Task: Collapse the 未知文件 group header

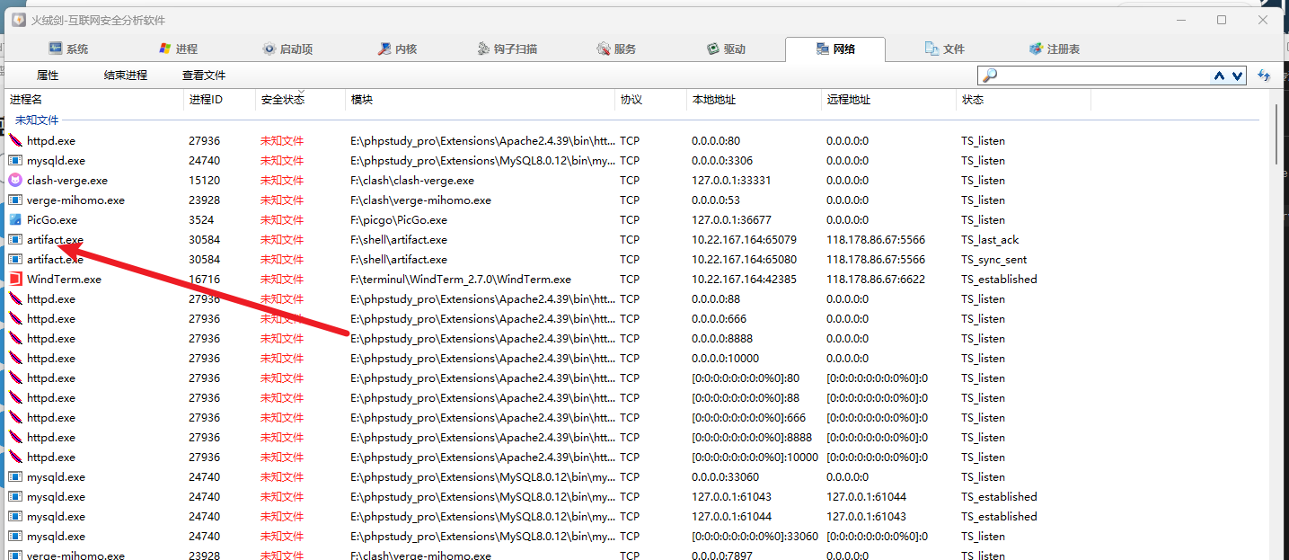Action: pos(37,120)
